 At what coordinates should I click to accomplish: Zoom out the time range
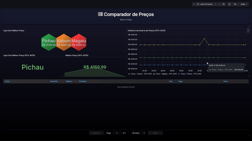pyautogui.click(x=224, y=4)
